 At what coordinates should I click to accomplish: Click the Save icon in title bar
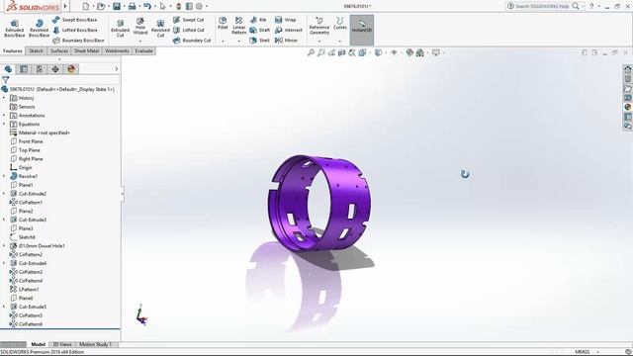pyautogui.click(x=117, y=6)
